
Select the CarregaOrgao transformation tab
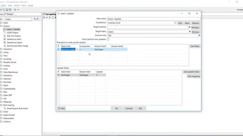[50, 14]
